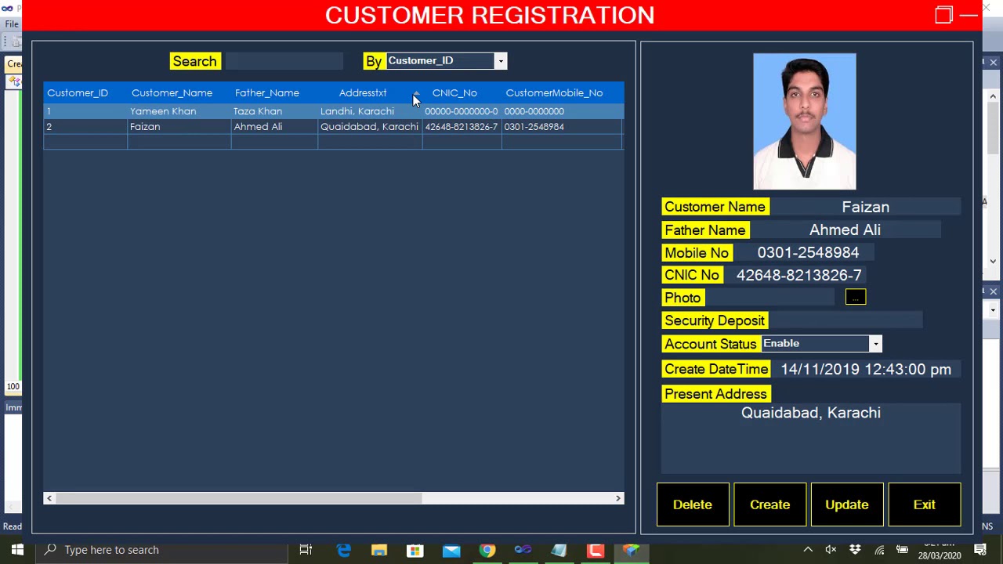The width and height of the screenshot is (1003, 564).
Task: Click the Mobile No field
Action: click(804, 252)
